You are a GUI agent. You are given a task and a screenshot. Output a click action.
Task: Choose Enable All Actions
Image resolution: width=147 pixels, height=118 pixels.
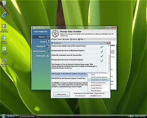(99, 86)
